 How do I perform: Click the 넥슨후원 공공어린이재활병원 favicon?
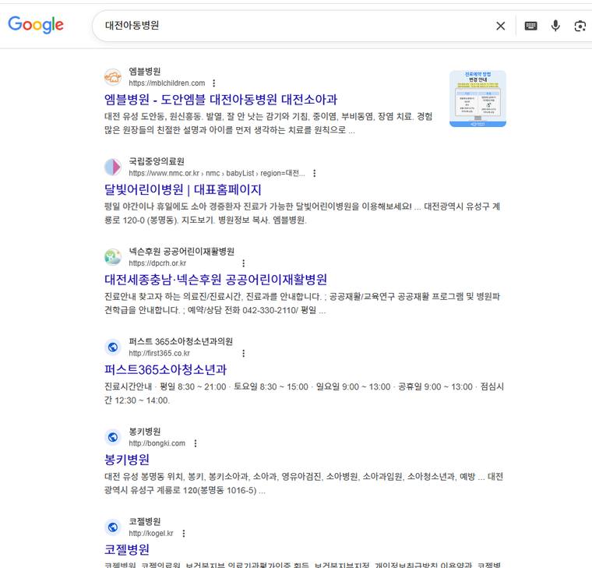coord(113,257)
